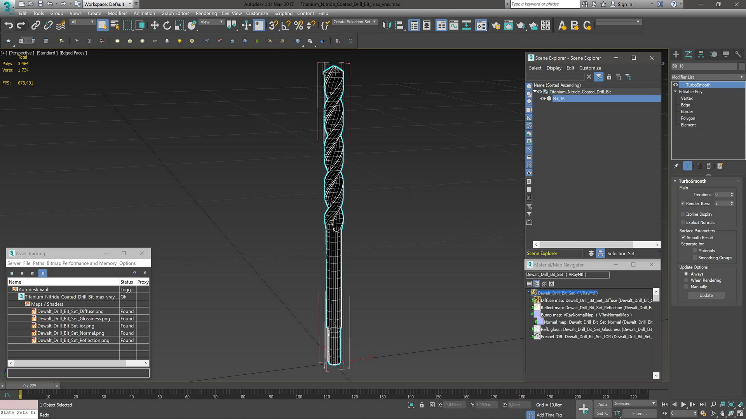Screen dimensions: 746x419
Task: Toggle visibility eye of Bit_16 in Scene Explorer
Action: [543, 99]
